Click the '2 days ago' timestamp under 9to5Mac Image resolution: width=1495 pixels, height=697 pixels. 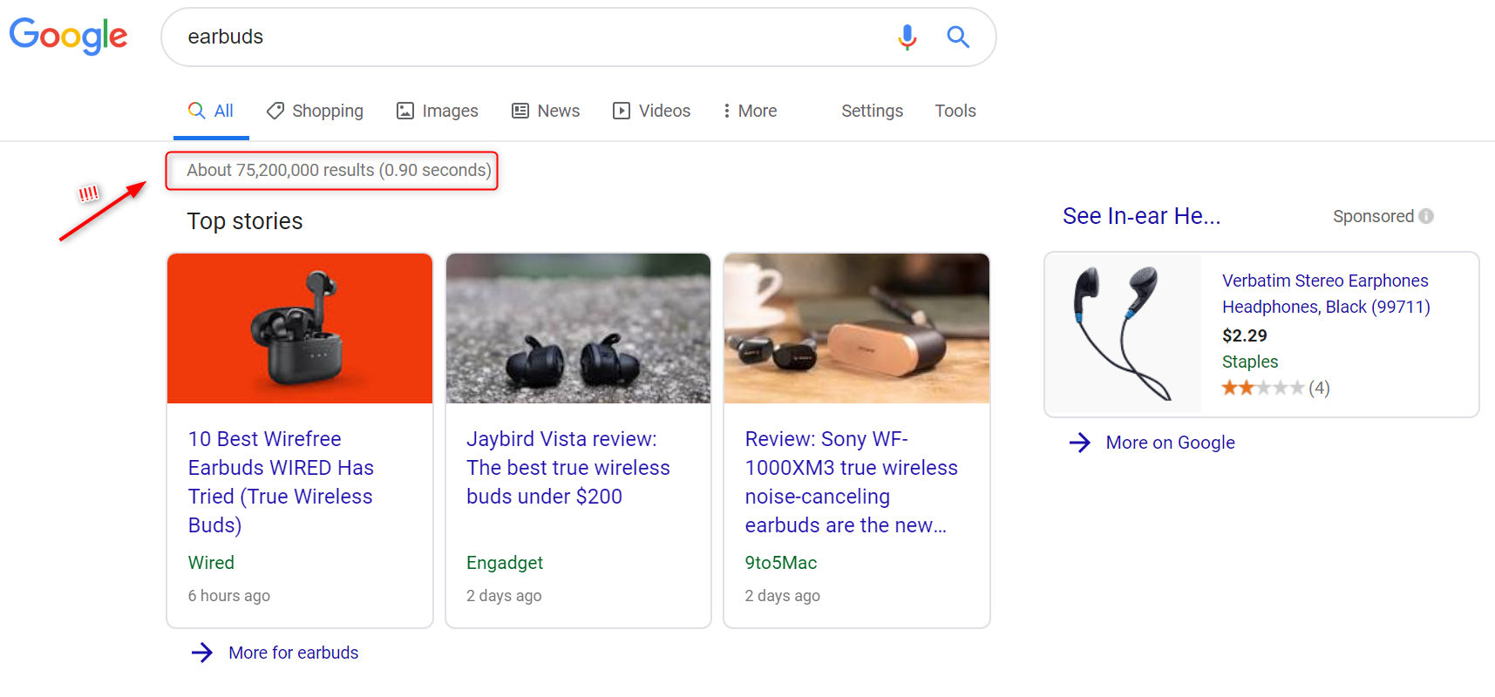783,596
